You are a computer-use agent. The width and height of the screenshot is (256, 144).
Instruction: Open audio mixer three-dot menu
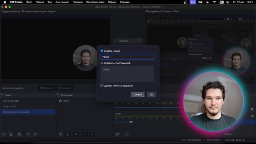[x=126, y=134]
